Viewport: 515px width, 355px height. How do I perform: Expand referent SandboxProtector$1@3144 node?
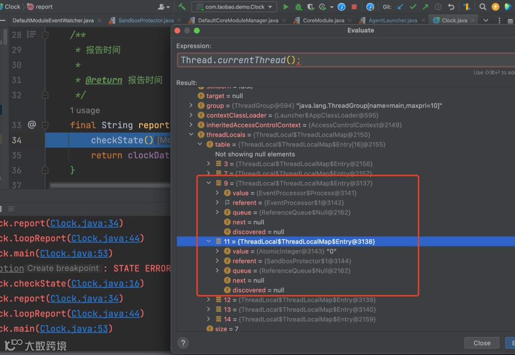[217, 261]
